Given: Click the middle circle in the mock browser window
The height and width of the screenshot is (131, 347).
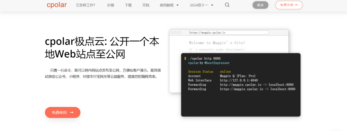Looking at the screenshot, I should [x=176, y=32].
